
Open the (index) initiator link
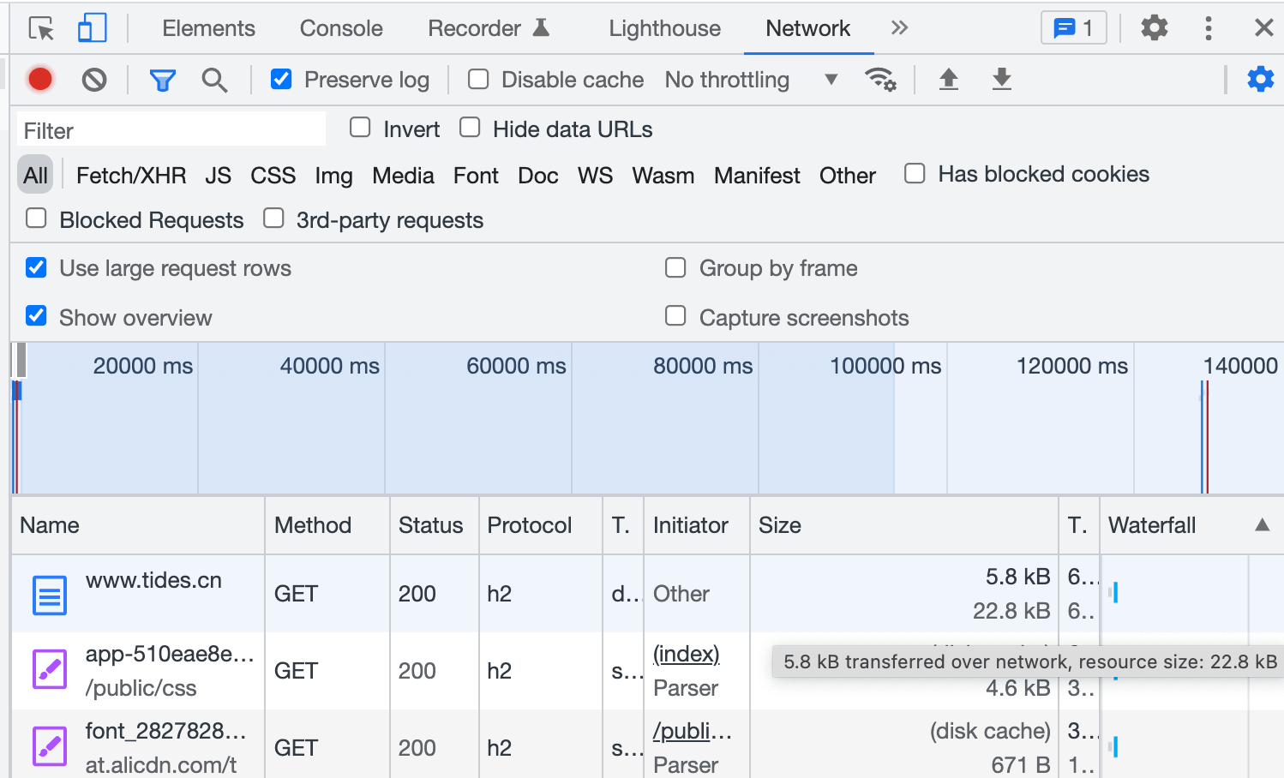686,654
